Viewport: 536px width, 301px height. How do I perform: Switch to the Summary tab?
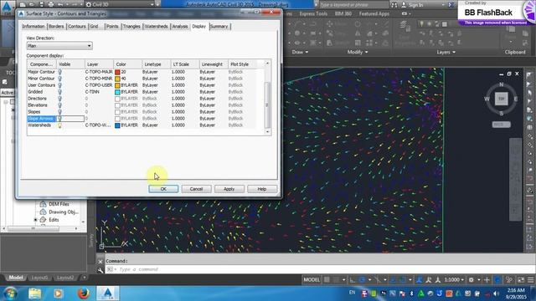[x=219, y=26]
